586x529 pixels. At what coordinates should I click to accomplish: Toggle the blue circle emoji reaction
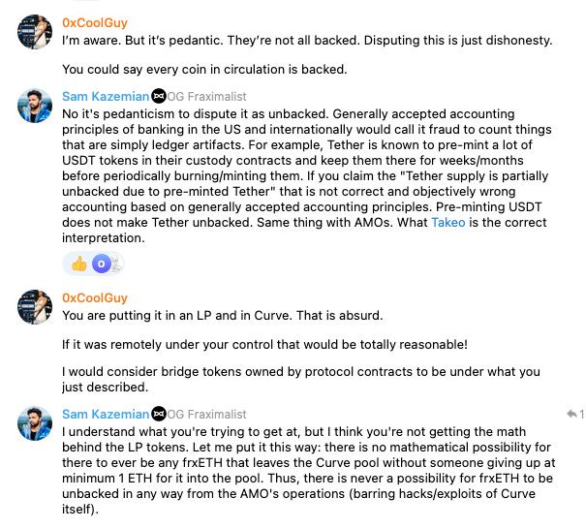103,264
